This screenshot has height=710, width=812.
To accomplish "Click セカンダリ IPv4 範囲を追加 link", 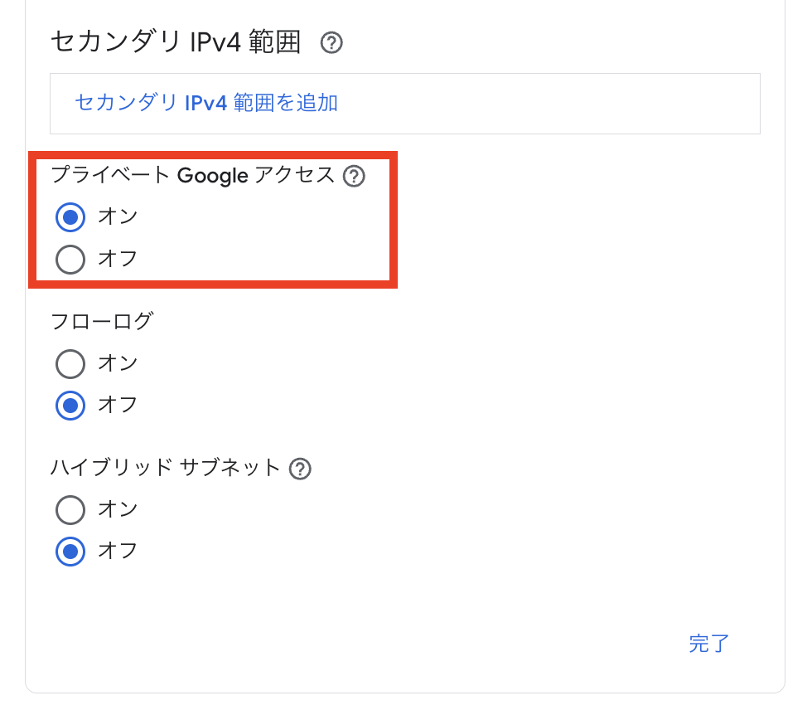I will coord(206,103).
